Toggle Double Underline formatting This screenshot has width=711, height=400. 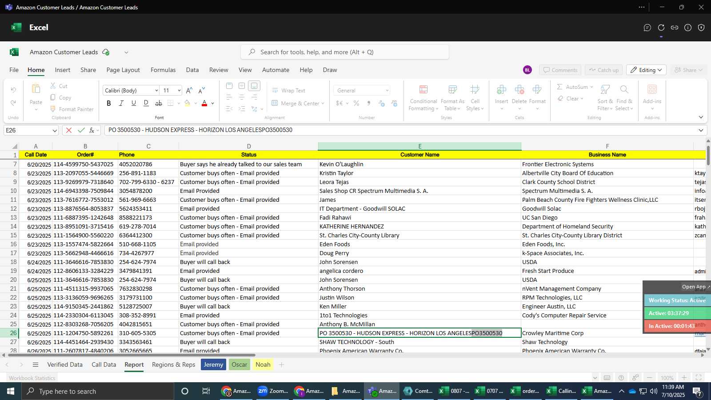146,103
